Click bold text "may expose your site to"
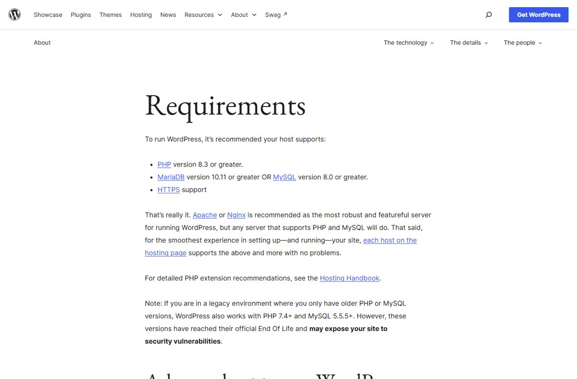 349,329
